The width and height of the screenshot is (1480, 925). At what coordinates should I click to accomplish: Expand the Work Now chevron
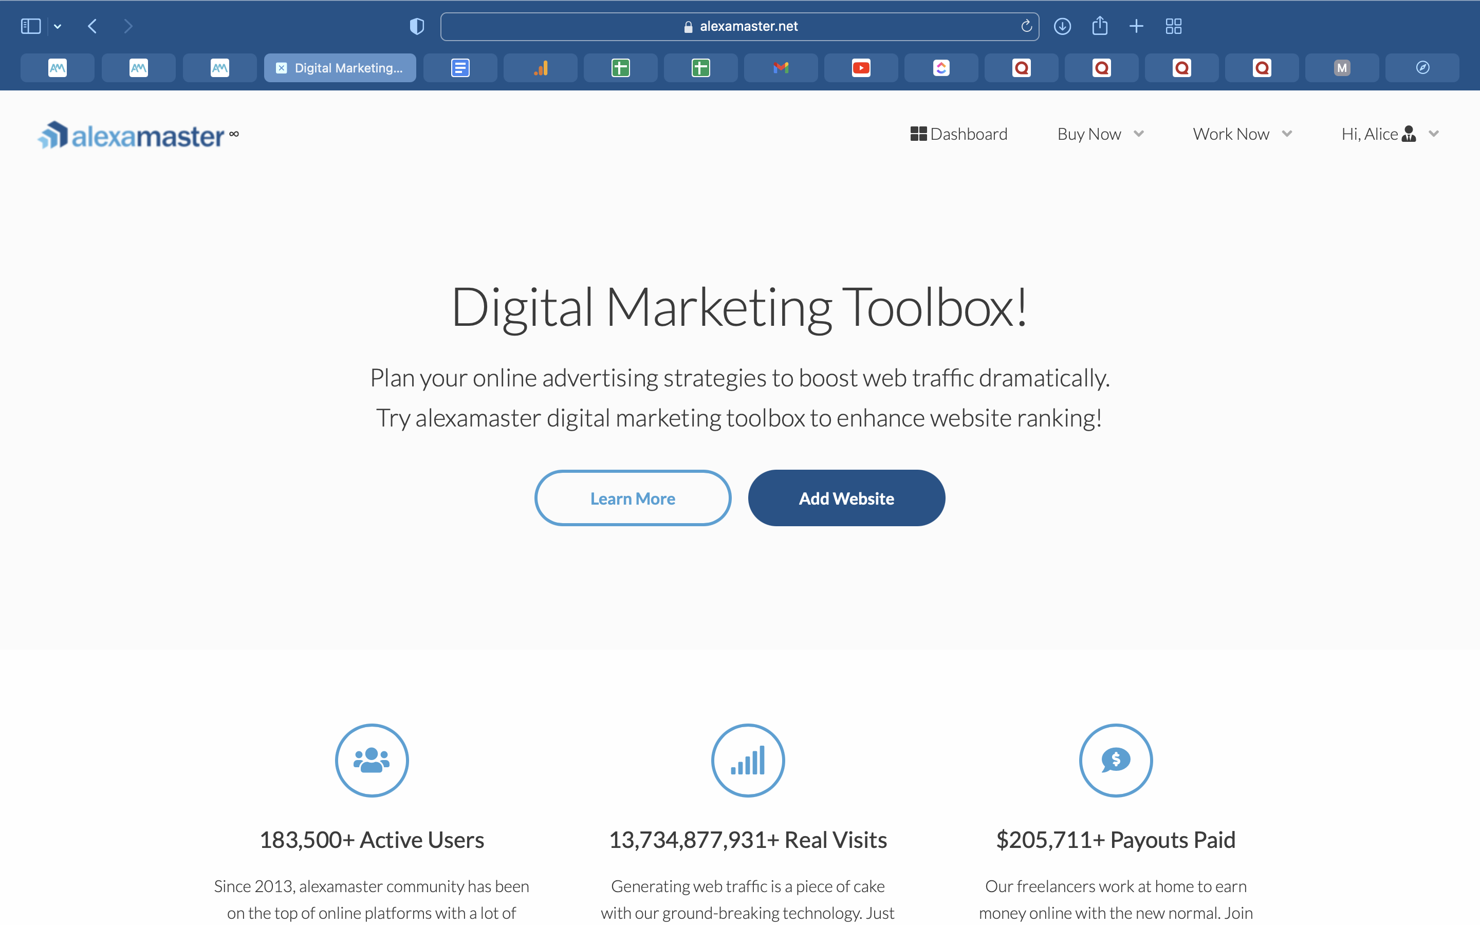(x=1287, y=134)
